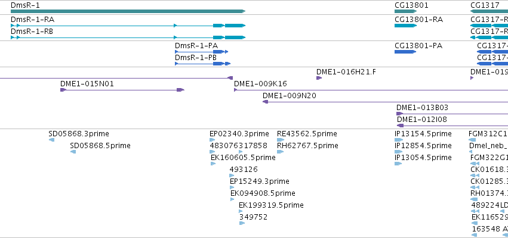Select the DME1-015N01 clone span
The image size is (508, 238).
tap(122, 90)
